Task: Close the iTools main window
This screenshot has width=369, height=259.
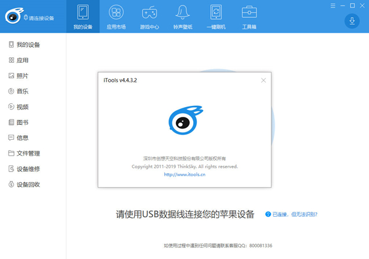Action: point(362,6)
